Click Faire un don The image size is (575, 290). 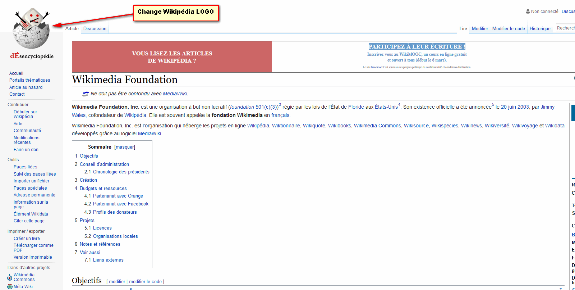click(26, 150)
